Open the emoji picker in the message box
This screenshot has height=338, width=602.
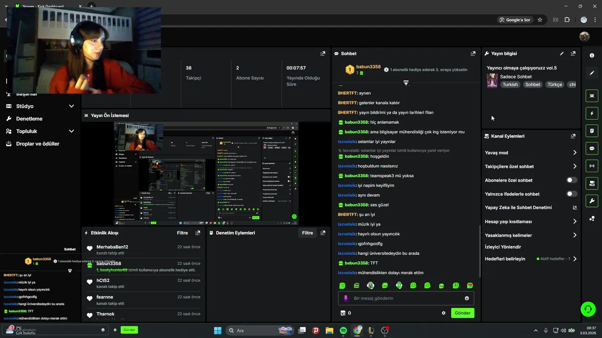(467, 298)
